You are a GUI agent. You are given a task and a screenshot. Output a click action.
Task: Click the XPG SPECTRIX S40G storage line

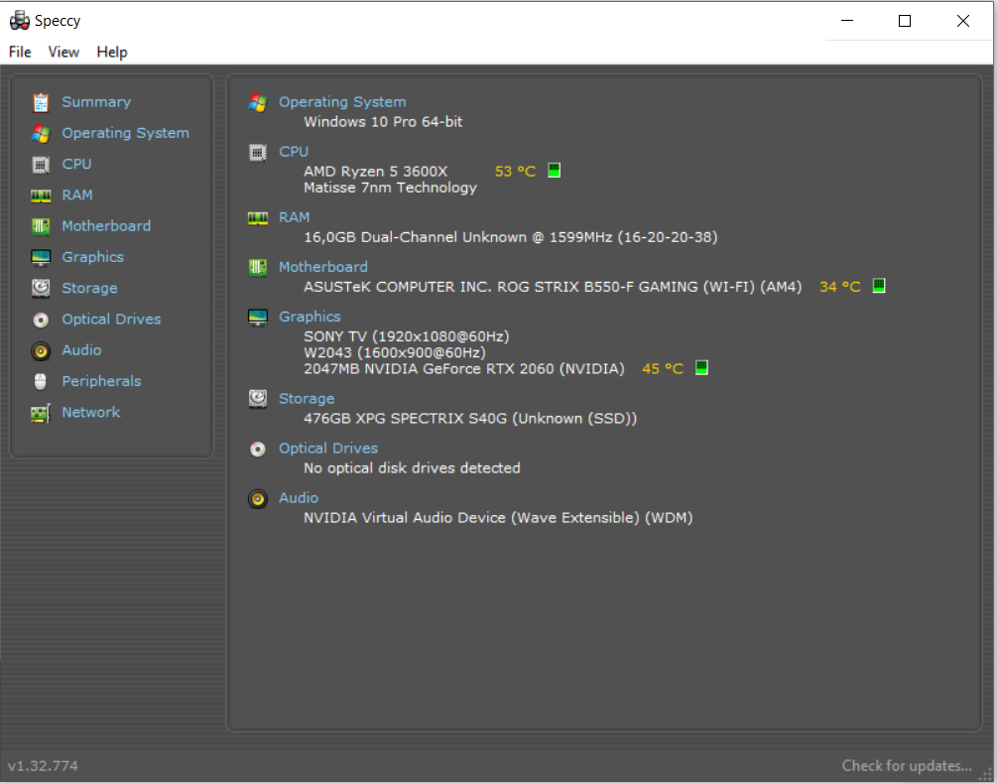click(x=470, y=419)
